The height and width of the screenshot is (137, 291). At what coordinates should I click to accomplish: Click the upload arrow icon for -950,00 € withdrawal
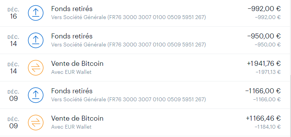coord(36,40)
